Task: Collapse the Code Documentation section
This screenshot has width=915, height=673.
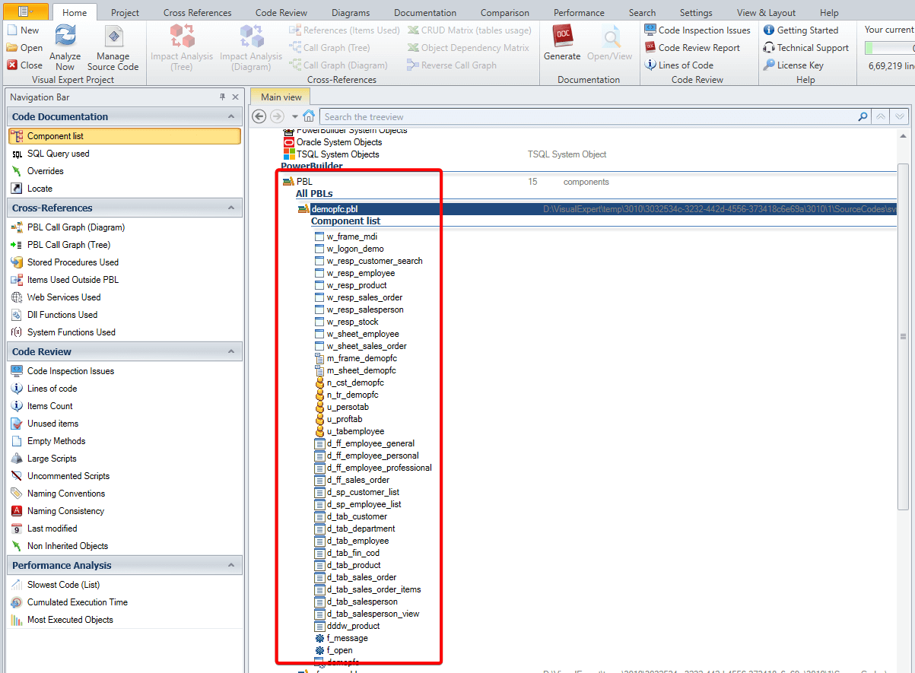Action: click(x=231, y=116)
